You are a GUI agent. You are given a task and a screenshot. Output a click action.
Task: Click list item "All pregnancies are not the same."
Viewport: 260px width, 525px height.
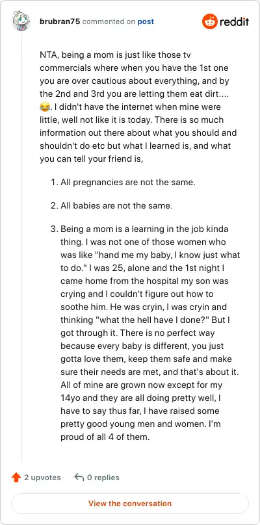pyautogui.click(x=128, y=183)
